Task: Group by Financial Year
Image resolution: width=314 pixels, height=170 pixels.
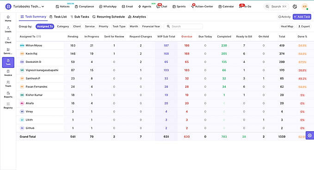Action: coord(151,26)
